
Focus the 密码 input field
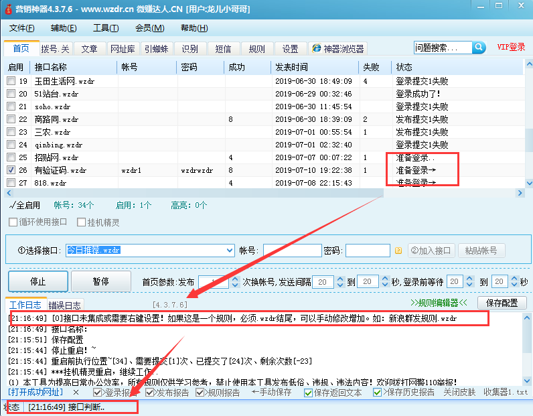pyautogui.click(x=368, y=251)
